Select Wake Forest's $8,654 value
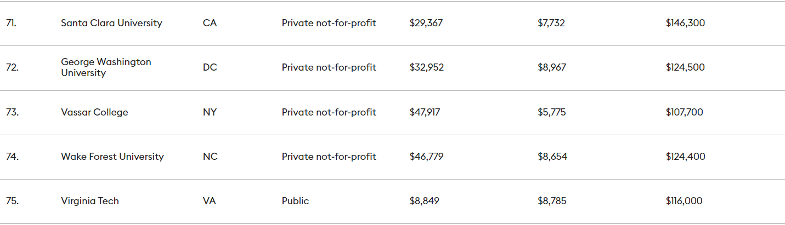Image resolution: width=785 pixels, height=225 pixels. coord(552,157)
